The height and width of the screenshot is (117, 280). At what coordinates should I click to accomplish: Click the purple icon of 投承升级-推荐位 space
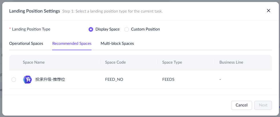(x=27, y=80)
